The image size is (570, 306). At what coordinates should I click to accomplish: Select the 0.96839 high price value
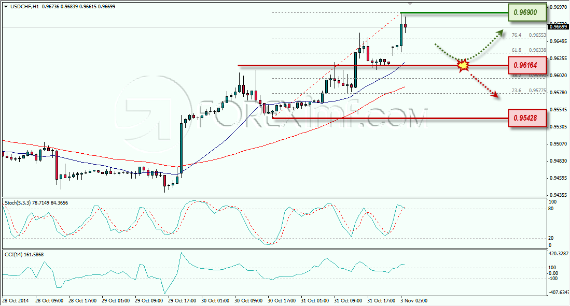click(70, 7)
